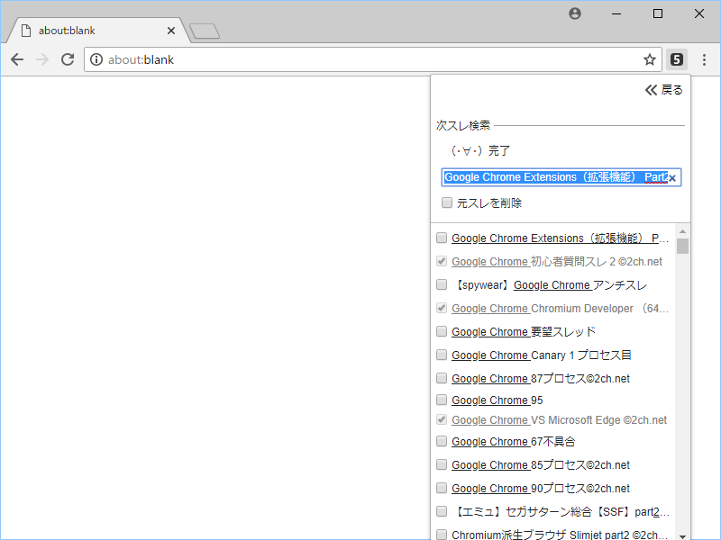This screenshot has height=540, width=721.
Task: Close the about:blank tab
Action: pos(171,31)
